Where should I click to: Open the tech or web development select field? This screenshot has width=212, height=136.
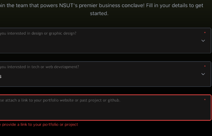pos(105,74)
